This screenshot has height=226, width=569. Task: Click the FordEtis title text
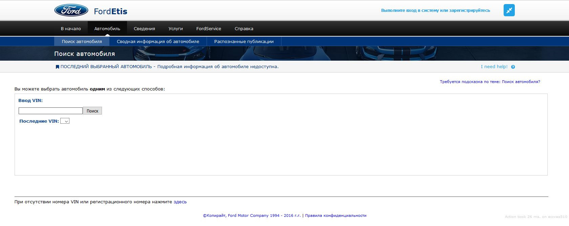click(x=110, y=11)
